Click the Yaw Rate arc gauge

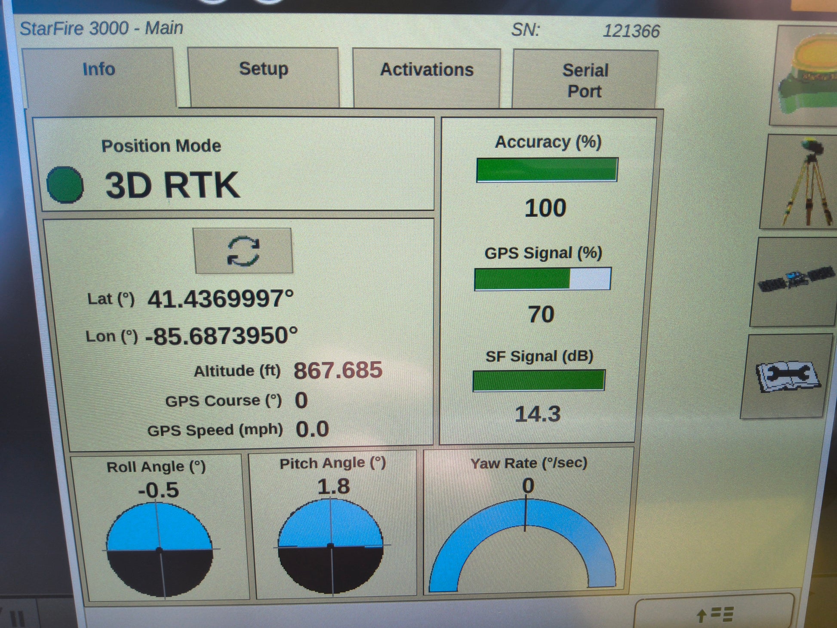point(523,545)
